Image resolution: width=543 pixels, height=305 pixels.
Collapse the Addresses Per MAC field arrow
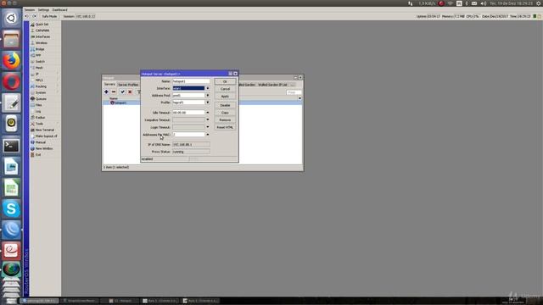click(208, 135)
